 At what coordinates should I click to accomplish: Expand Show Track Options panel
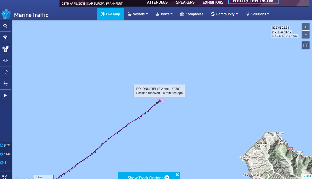[x=148, y=177]
